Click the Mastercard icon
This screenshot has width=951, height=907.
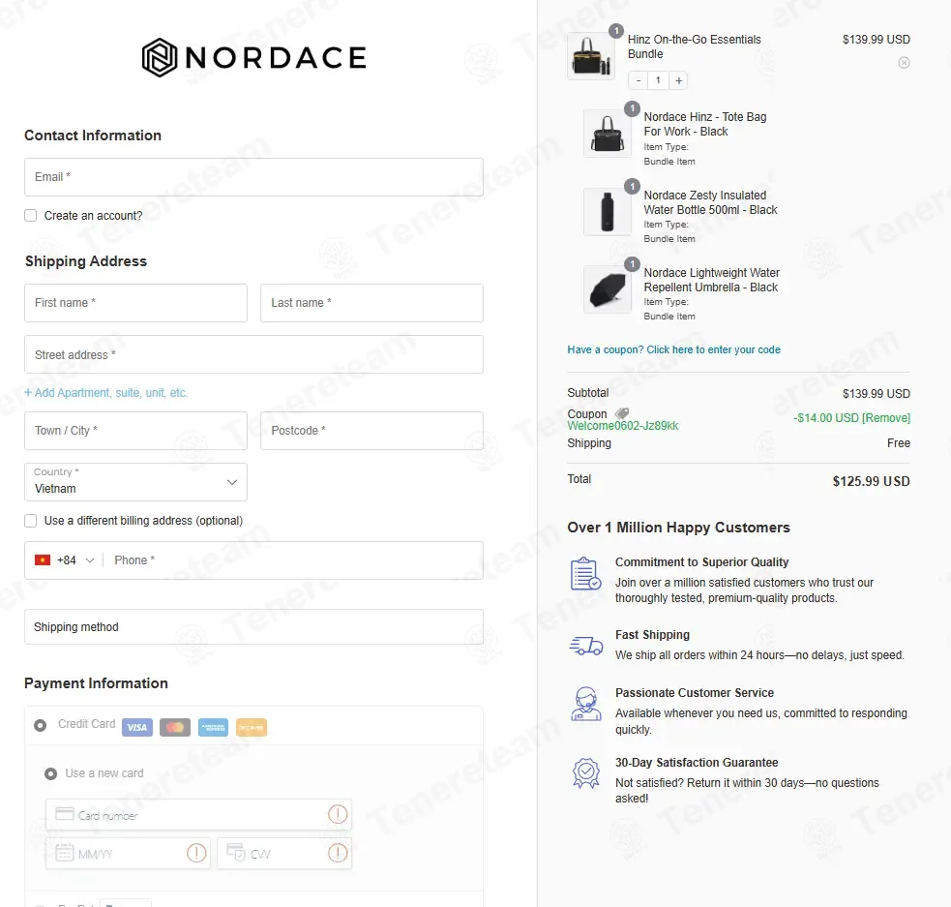point(175,727)
